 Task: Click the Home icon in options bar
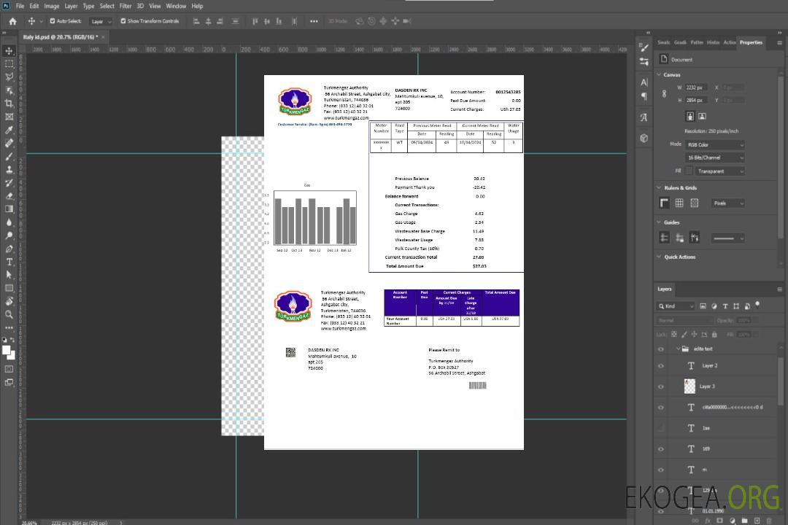pos(12,21)
